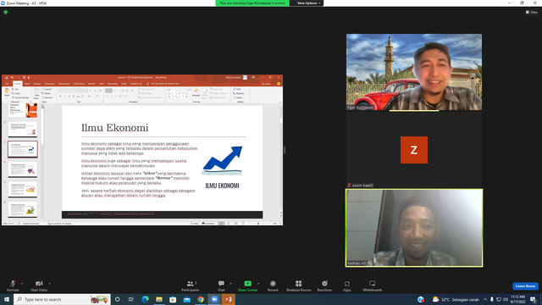Open Reactions menu
The height and width of the screenshot is (305, 542).
click(324, 286)
